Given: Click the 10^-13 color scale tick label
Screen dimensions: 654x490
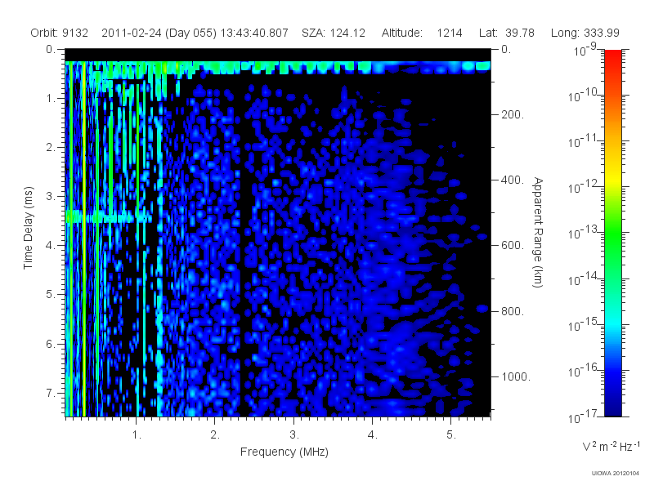Looking at the screenshot, I should pyautogui.click(x=584, y=232).
